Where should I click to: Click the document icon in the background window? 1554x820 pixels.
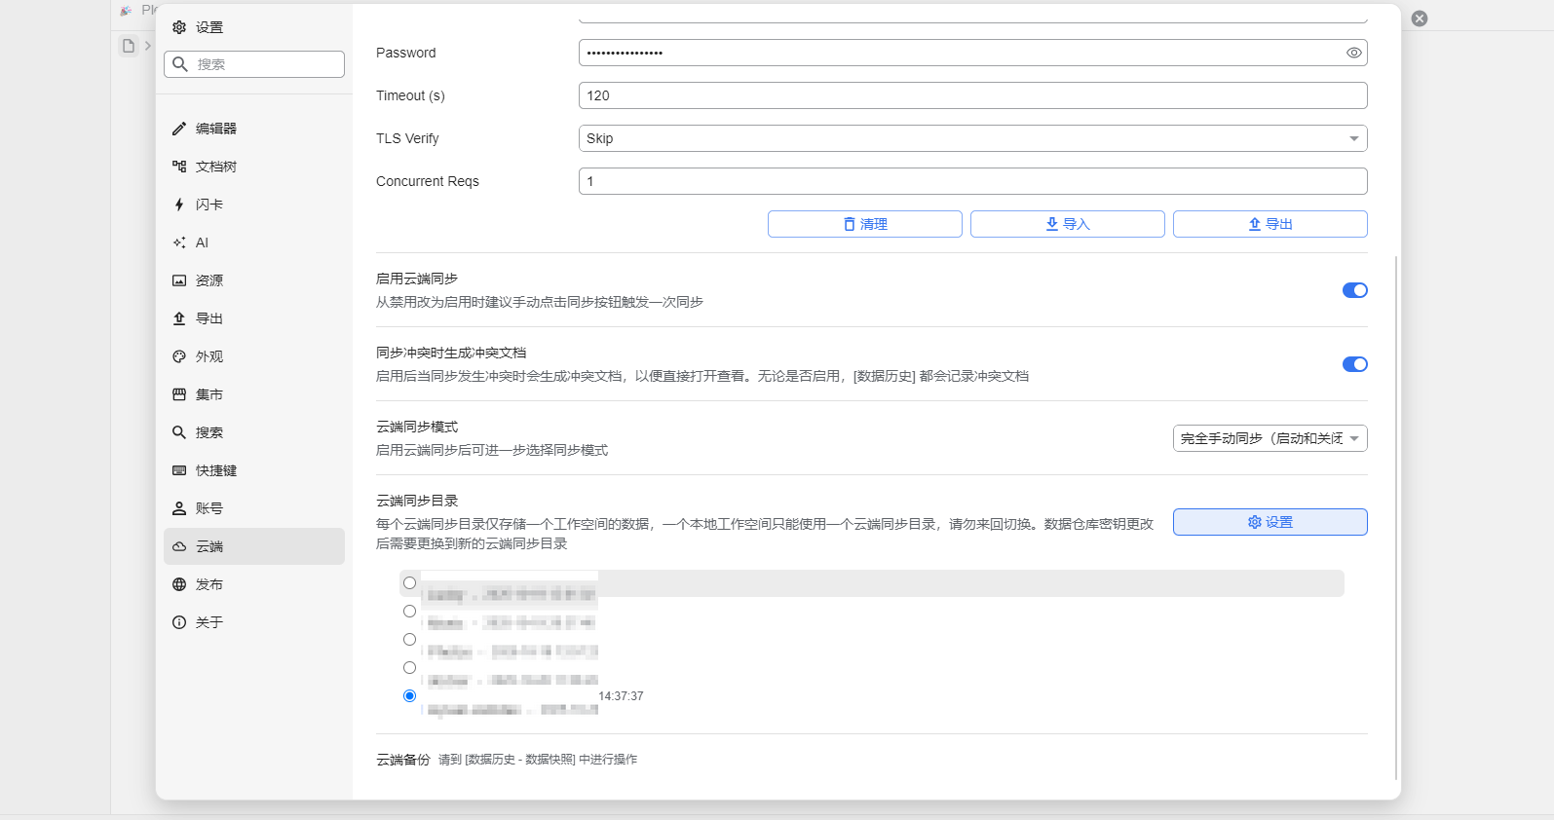[x=129, y=46]
